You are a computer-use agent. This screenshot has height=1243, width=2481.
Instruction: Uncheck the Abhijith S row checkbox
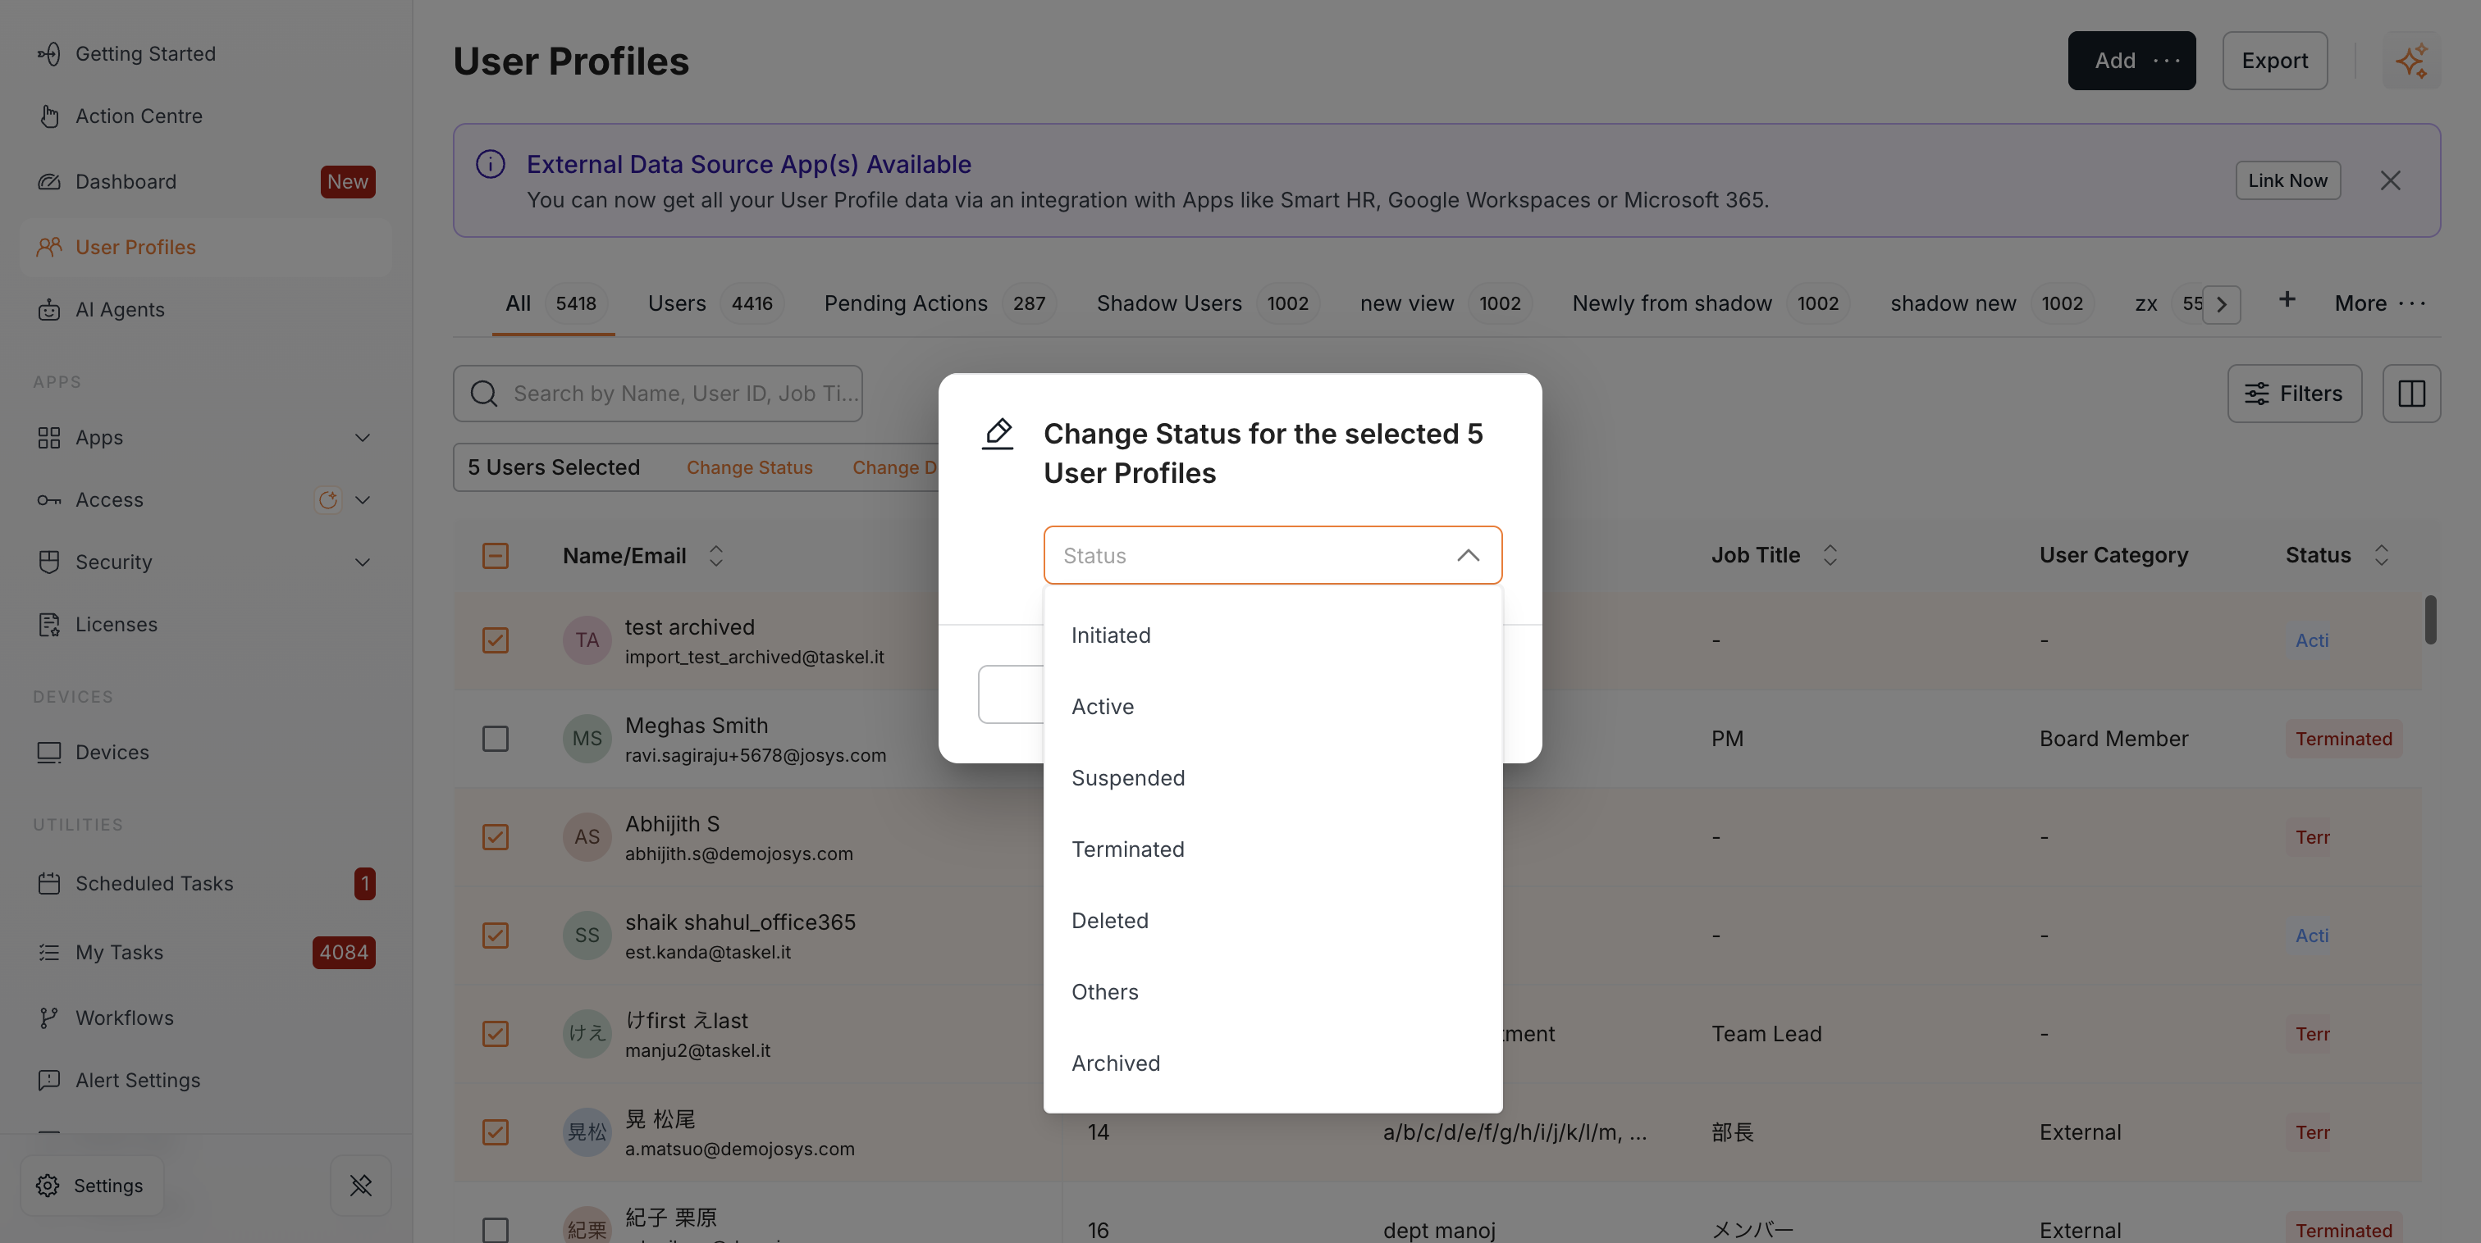tap(495, 836)
